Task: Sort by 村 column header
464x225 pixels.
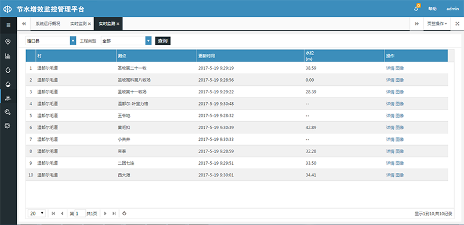Action: click(x=76, y=56)
